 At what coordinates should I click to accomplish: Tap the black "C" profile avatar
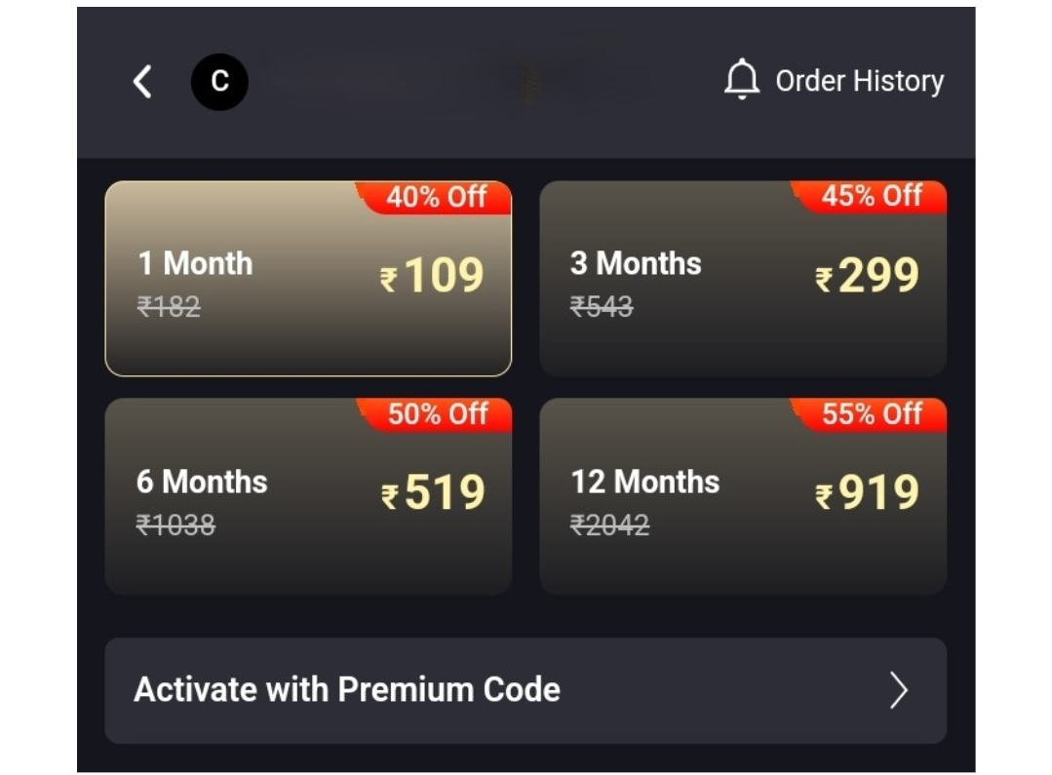coord(219,82)
